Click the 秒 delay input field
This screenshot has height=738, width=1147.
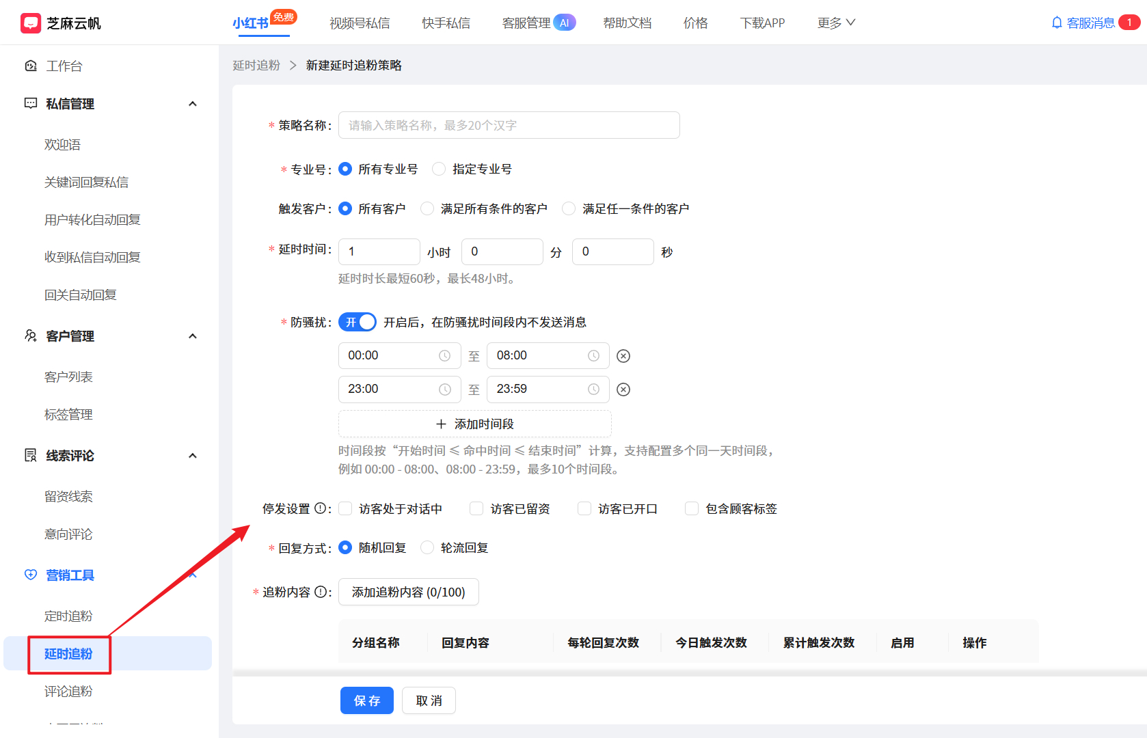click(613, 251)
